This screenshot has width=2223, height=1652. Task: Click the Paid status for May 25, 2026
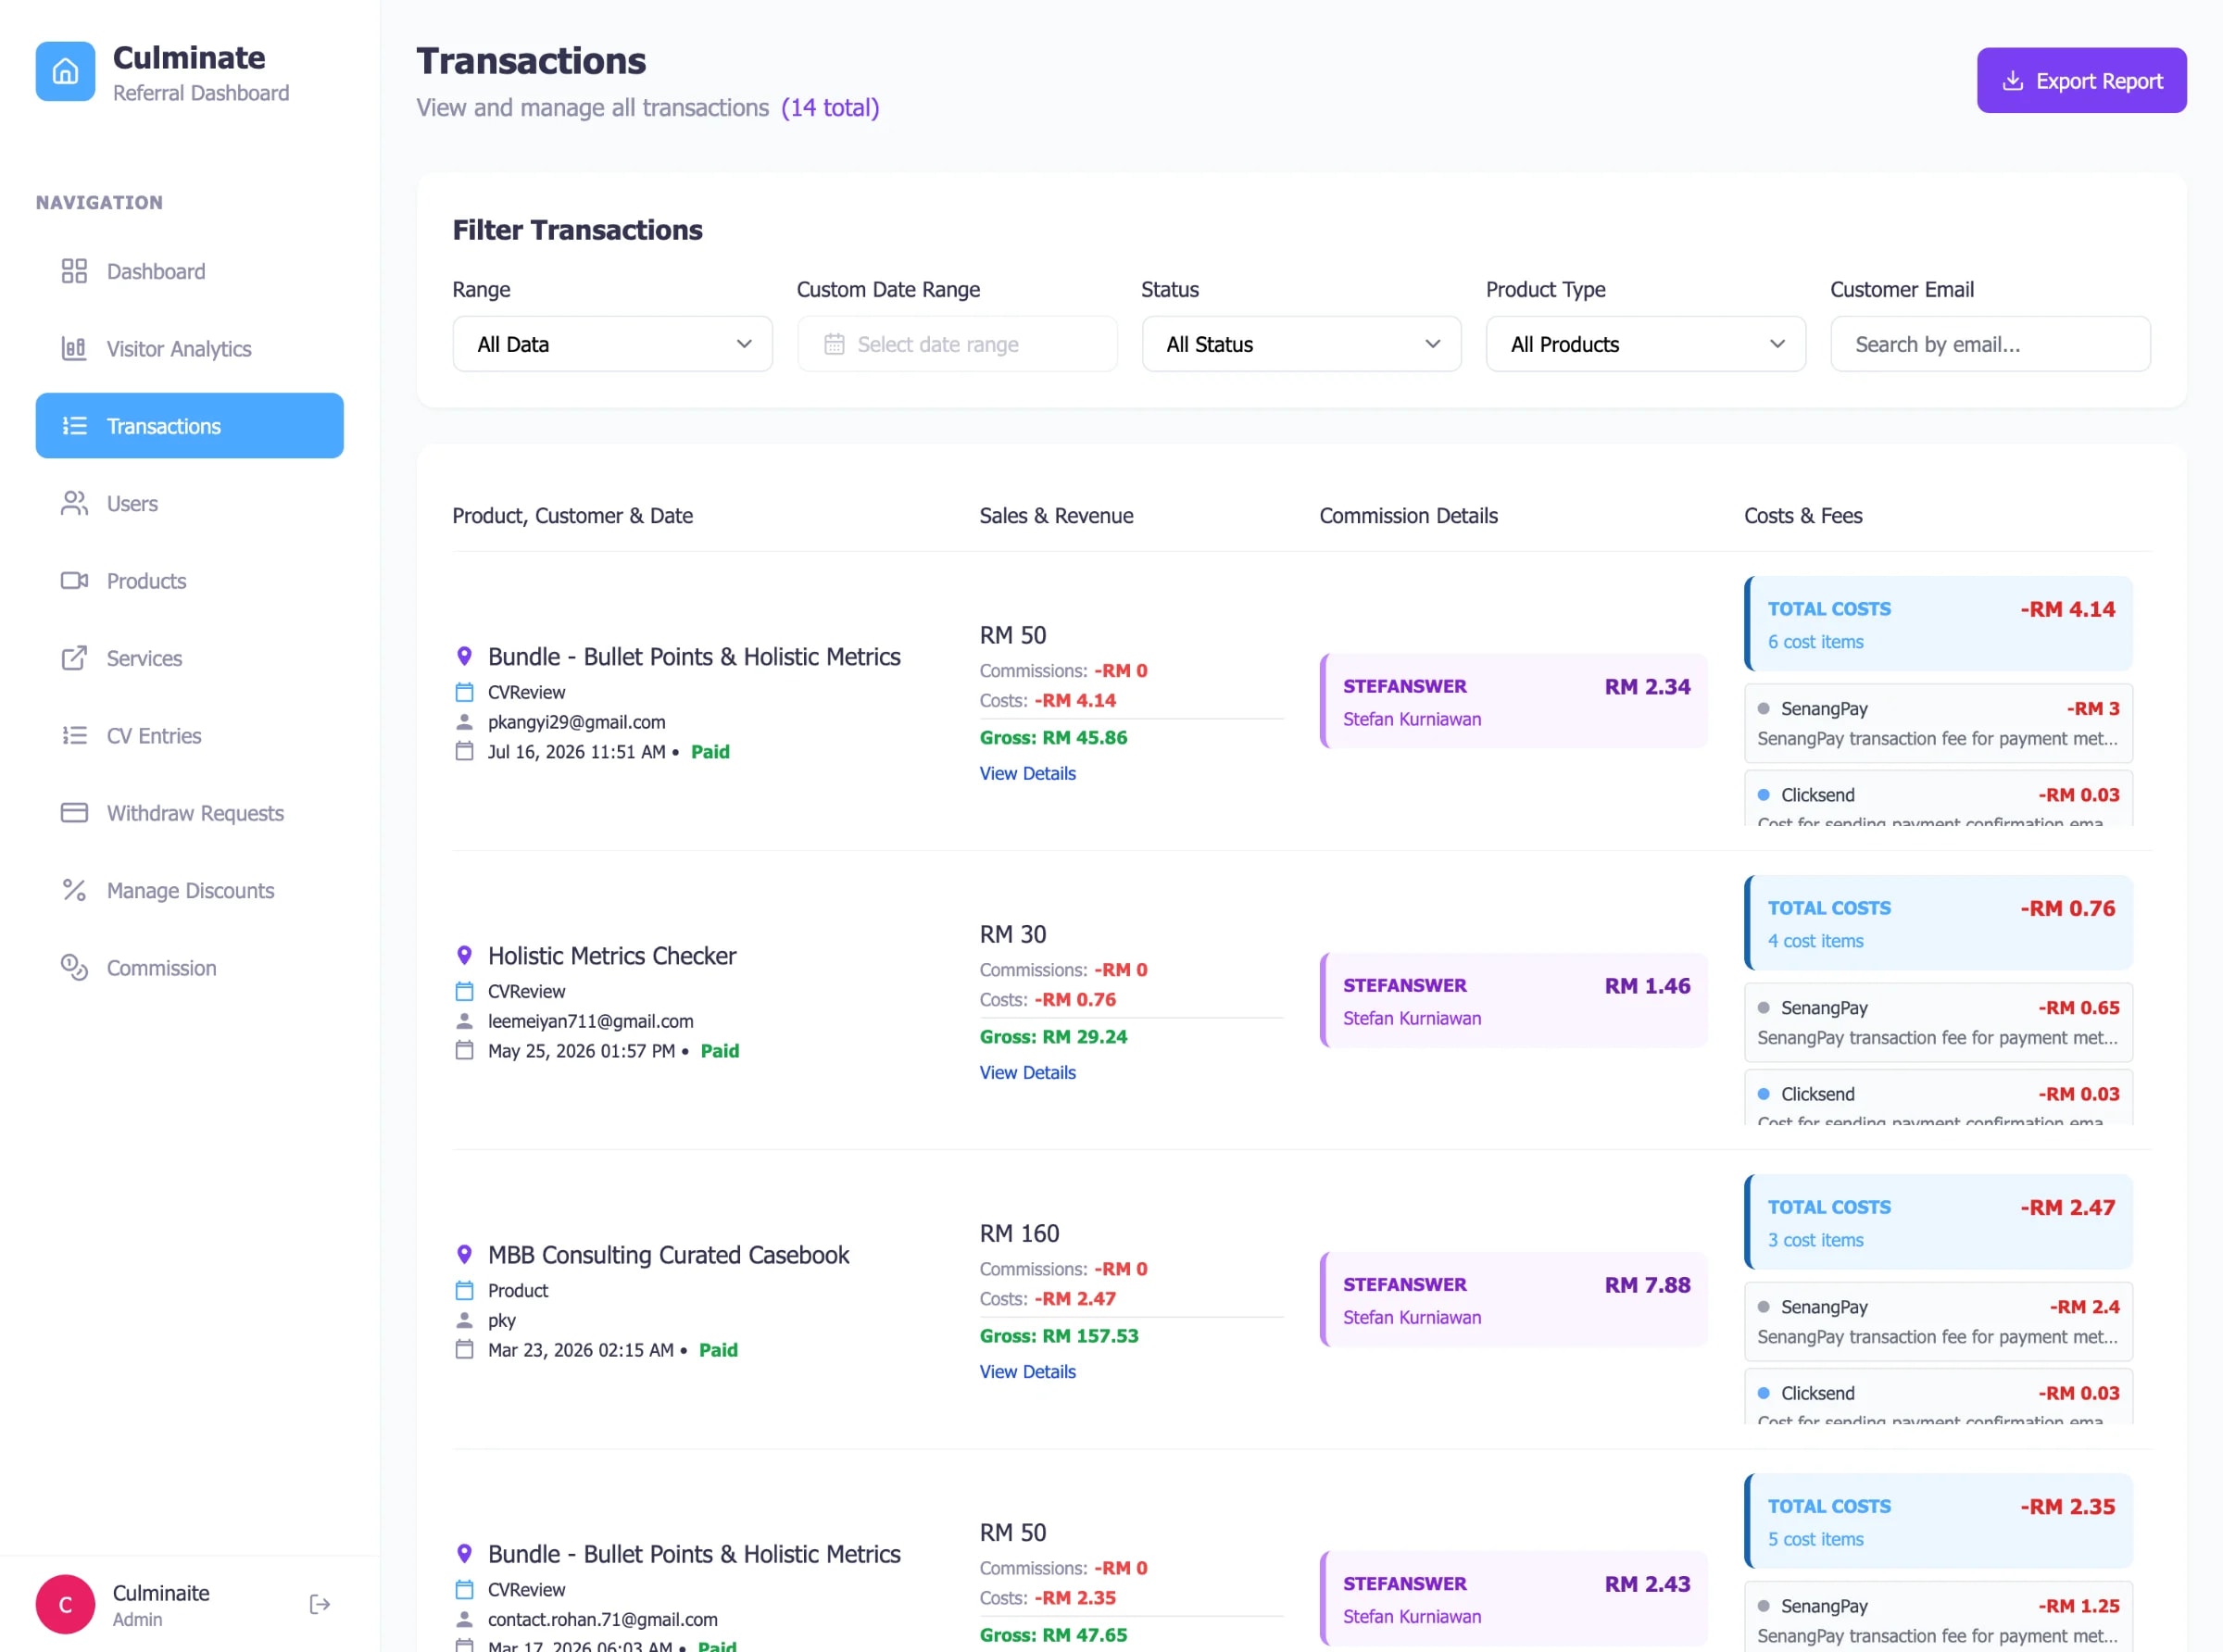click(720, 1051)
